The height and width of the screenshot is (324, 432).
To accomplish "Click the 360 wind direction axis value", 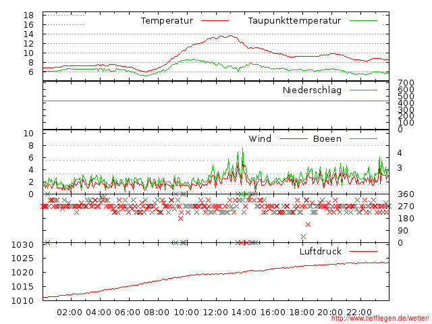I will click(406, 194).
